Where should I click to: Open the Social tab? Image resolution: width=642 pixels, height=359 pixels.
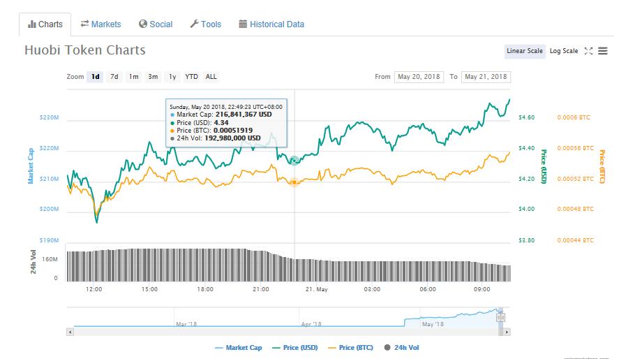(x=155, y=24)
